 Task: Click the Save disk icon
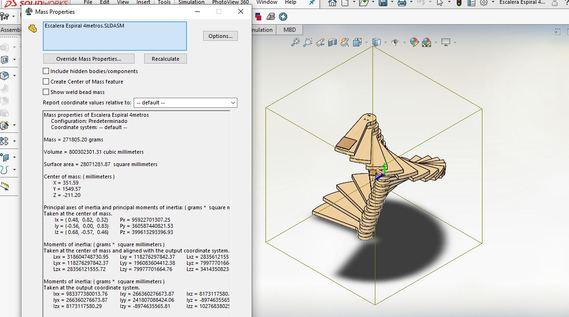(x=383, y=3)
